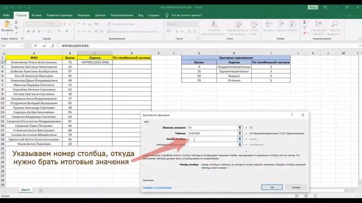
Task: Open the font color dropdown arrow
Action: 71,32
